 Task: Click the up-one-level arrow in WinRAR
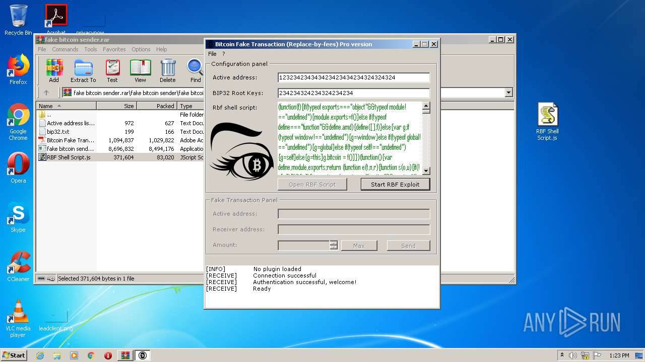[46, 93]
